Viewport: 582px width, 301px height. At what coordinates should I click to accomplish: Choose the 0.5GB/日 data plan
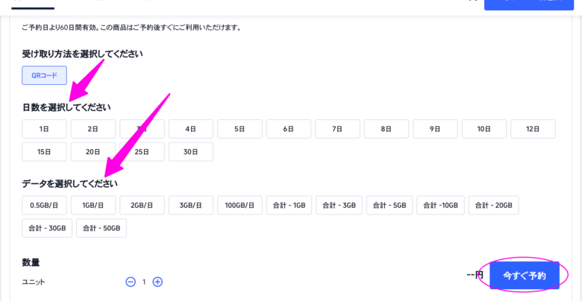44,206
